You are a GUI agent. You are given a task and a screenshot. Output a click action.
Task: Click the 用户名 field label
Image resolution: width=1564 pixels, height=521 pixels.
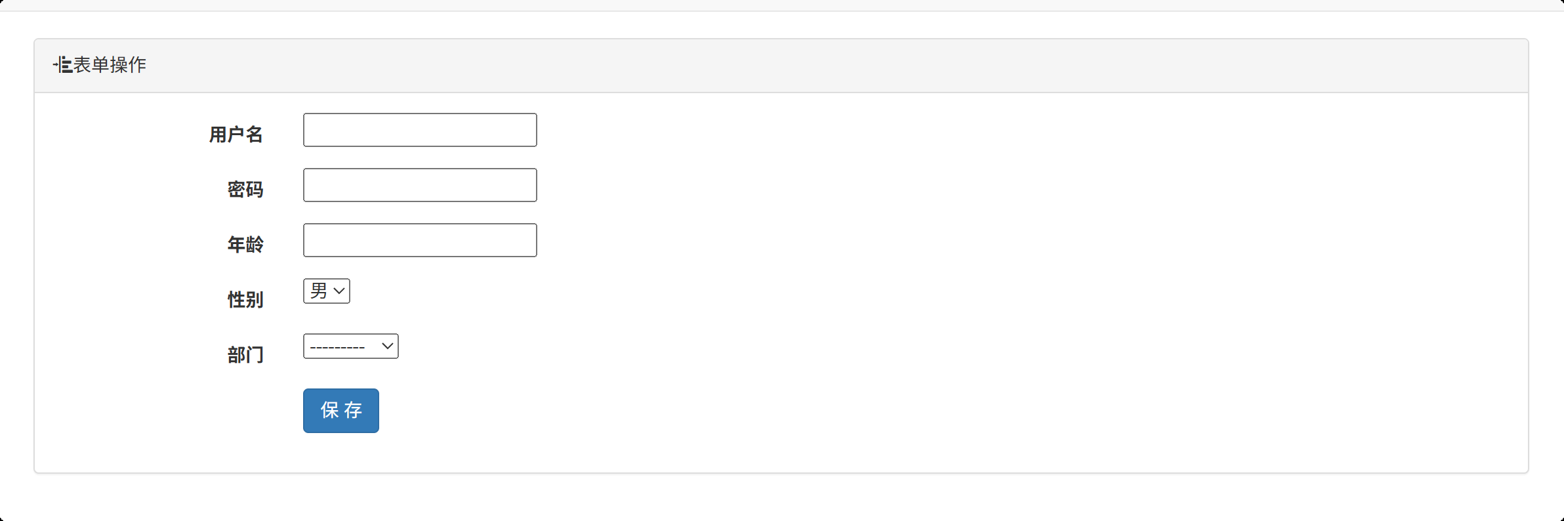(x=236, y=135)
